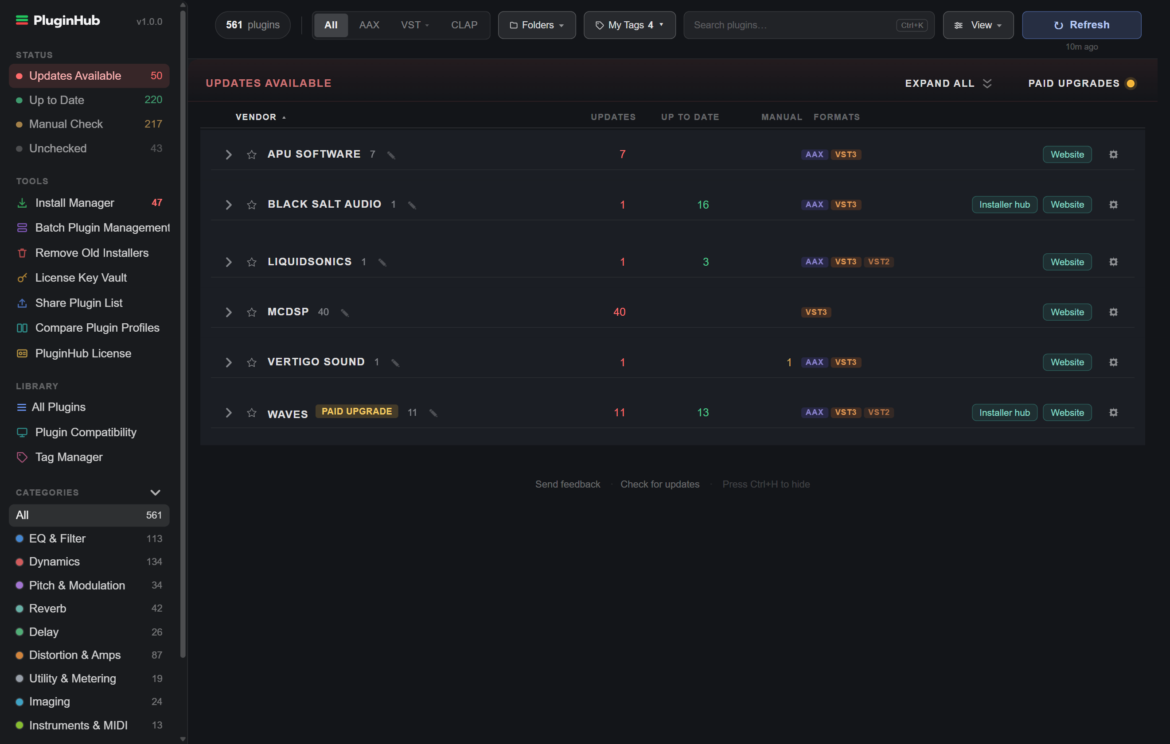
Task: Select the VST format tab
Action: pos(414,25)
